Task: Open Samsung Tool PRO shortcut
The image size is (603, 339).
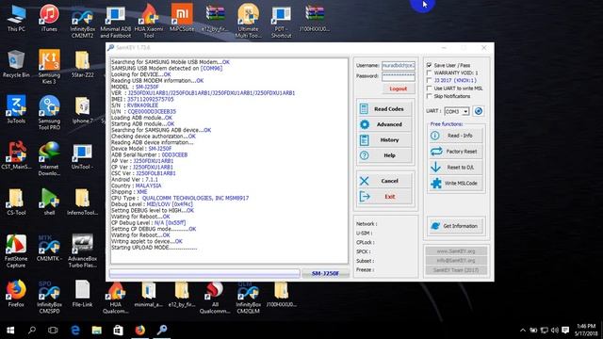Action: pos(49,113)
